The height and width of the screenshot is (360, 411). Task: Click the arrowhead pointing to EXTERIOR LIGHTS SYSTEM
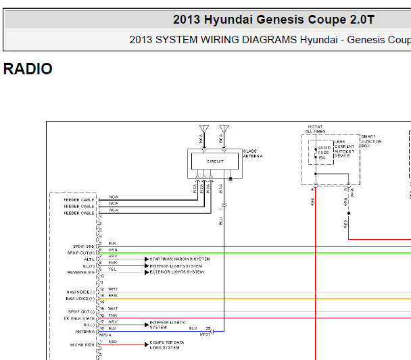point(147,272)
